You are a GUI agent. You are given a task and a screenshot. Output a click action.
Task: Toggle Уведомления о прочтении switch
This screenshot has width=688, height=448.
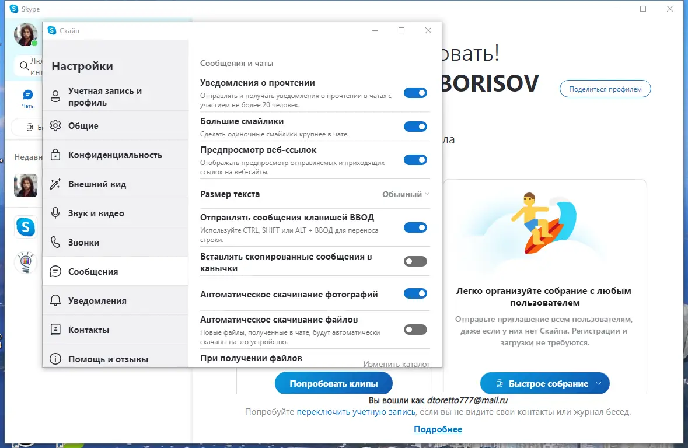415,93
